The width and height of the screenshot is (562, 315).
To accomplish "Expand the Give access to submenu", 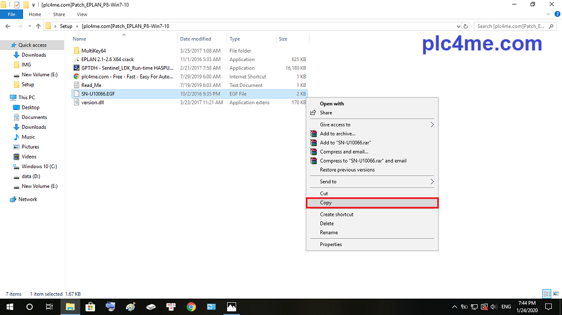I will 432,124.
